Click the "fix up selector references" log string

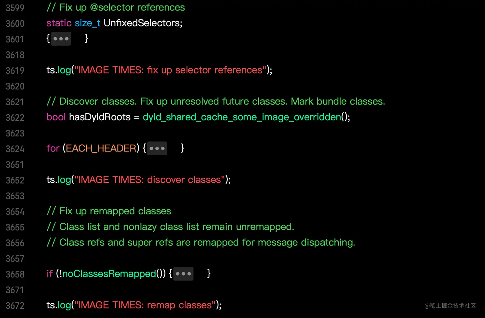170,70
